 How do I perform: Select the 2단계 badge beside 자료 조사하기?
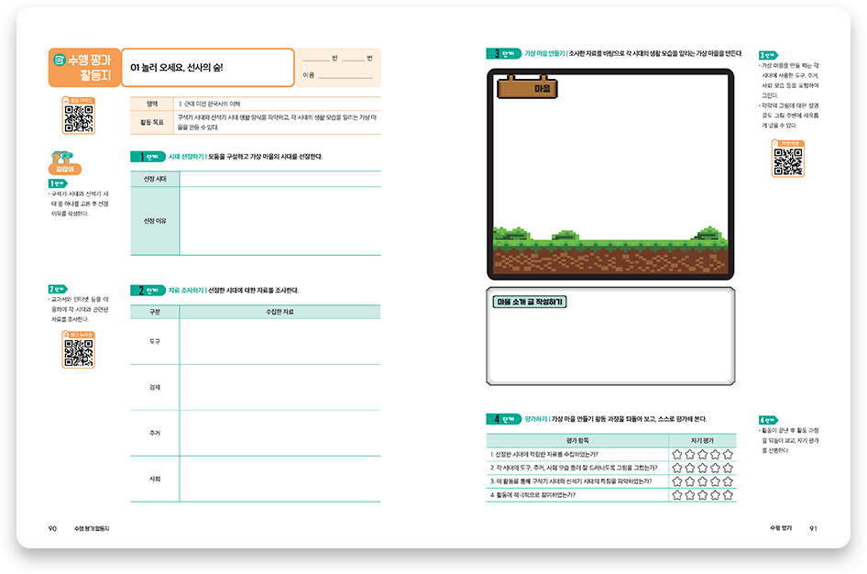(148, 291)
